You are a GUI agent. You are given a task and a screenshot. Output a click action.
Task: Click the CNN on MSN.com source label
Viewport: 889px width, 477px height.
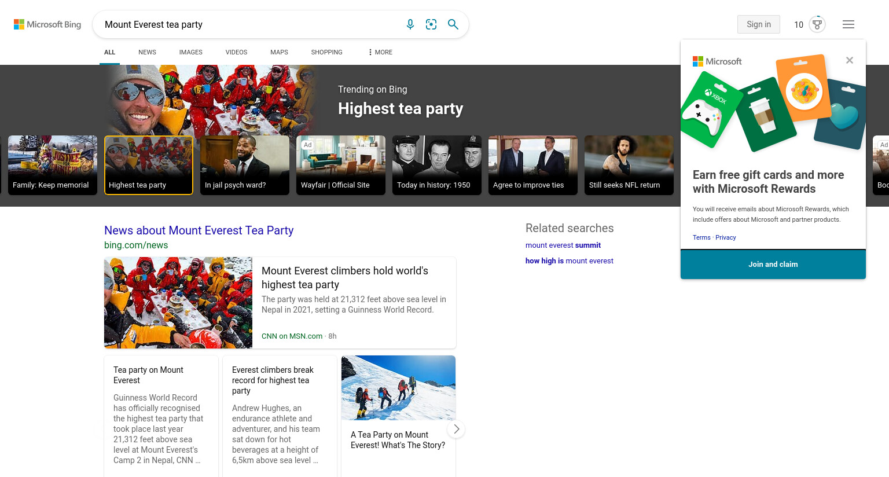pyautogui.click(x=292, y=336)
